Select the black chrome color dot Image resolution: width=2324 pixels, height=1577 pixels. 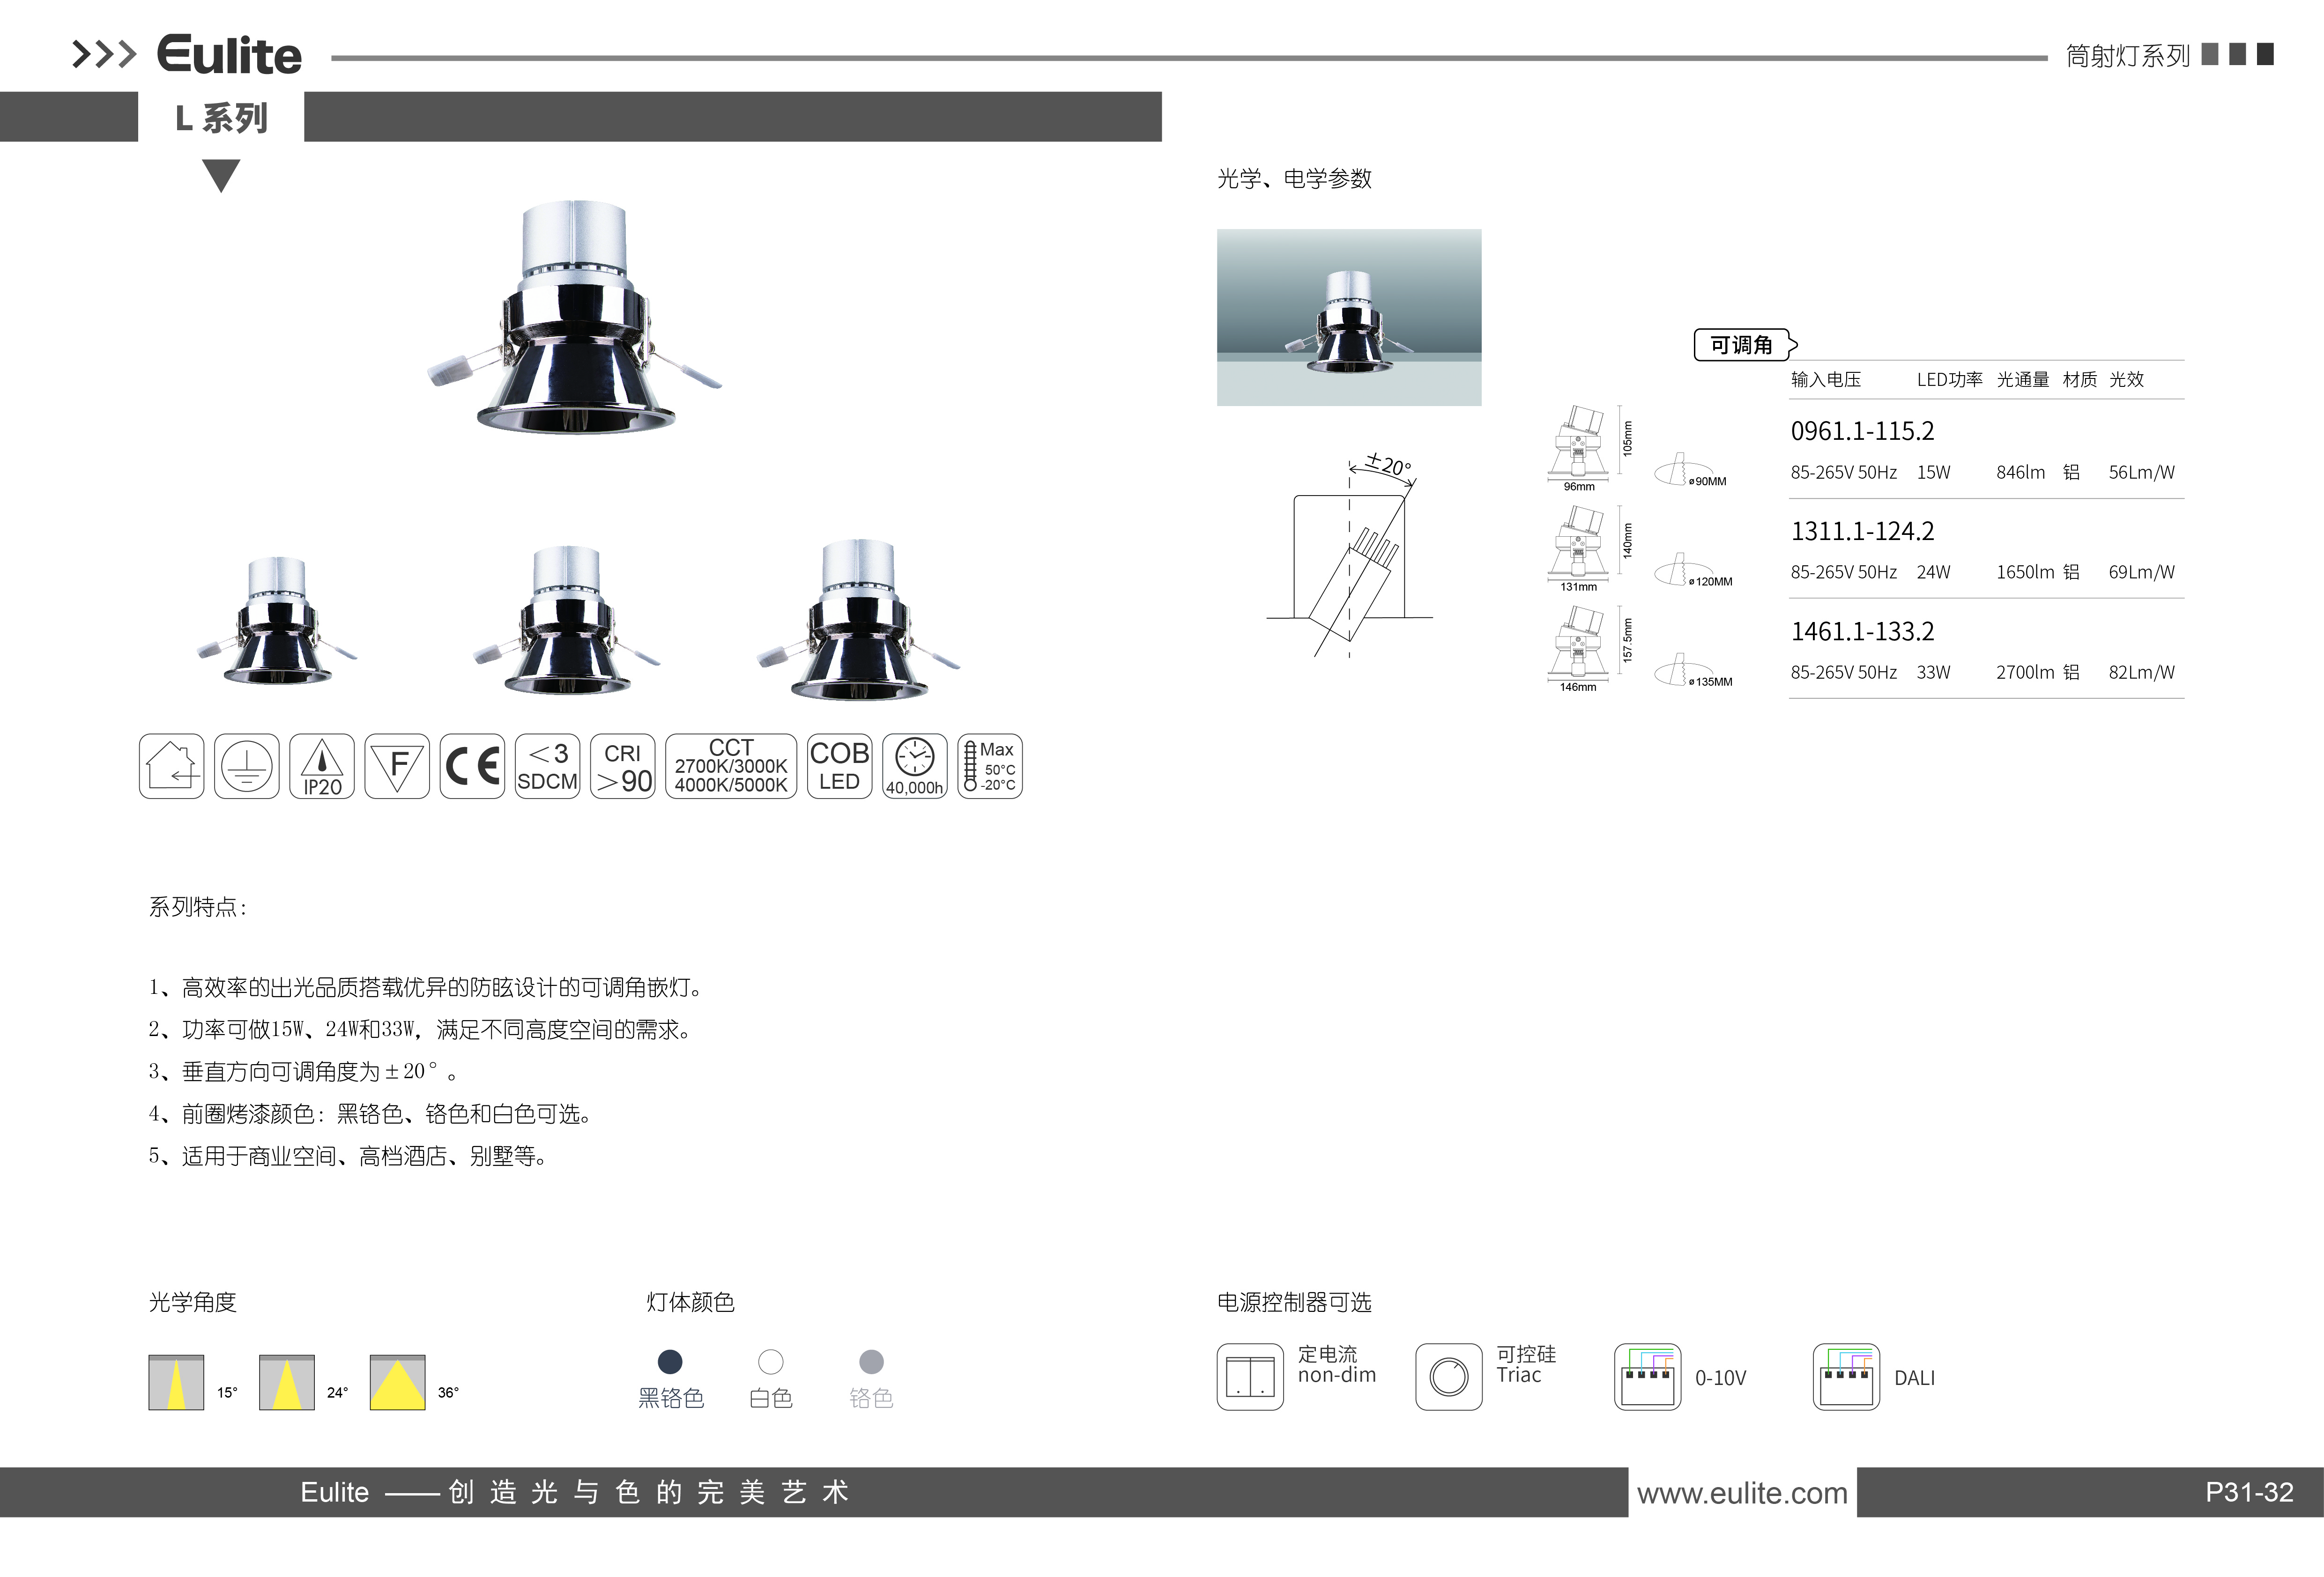(x=670, y=1361)
